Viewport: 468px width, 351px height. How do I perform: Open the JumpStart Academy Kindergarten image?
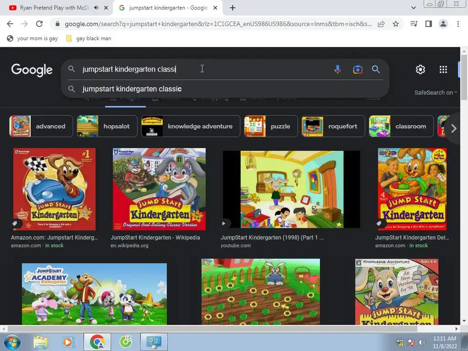[94, 294]
